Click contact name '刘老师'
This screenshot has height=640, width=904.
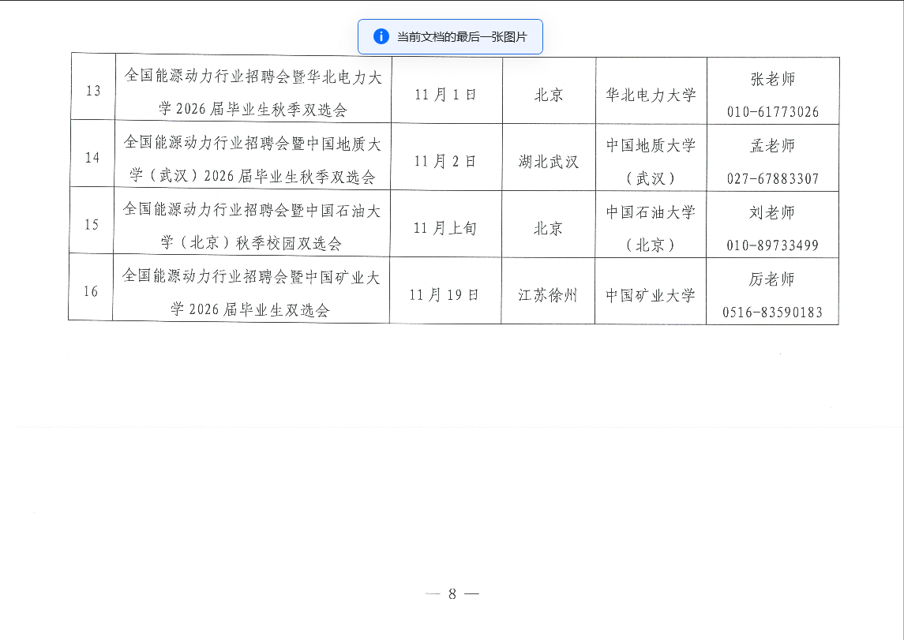772,212
